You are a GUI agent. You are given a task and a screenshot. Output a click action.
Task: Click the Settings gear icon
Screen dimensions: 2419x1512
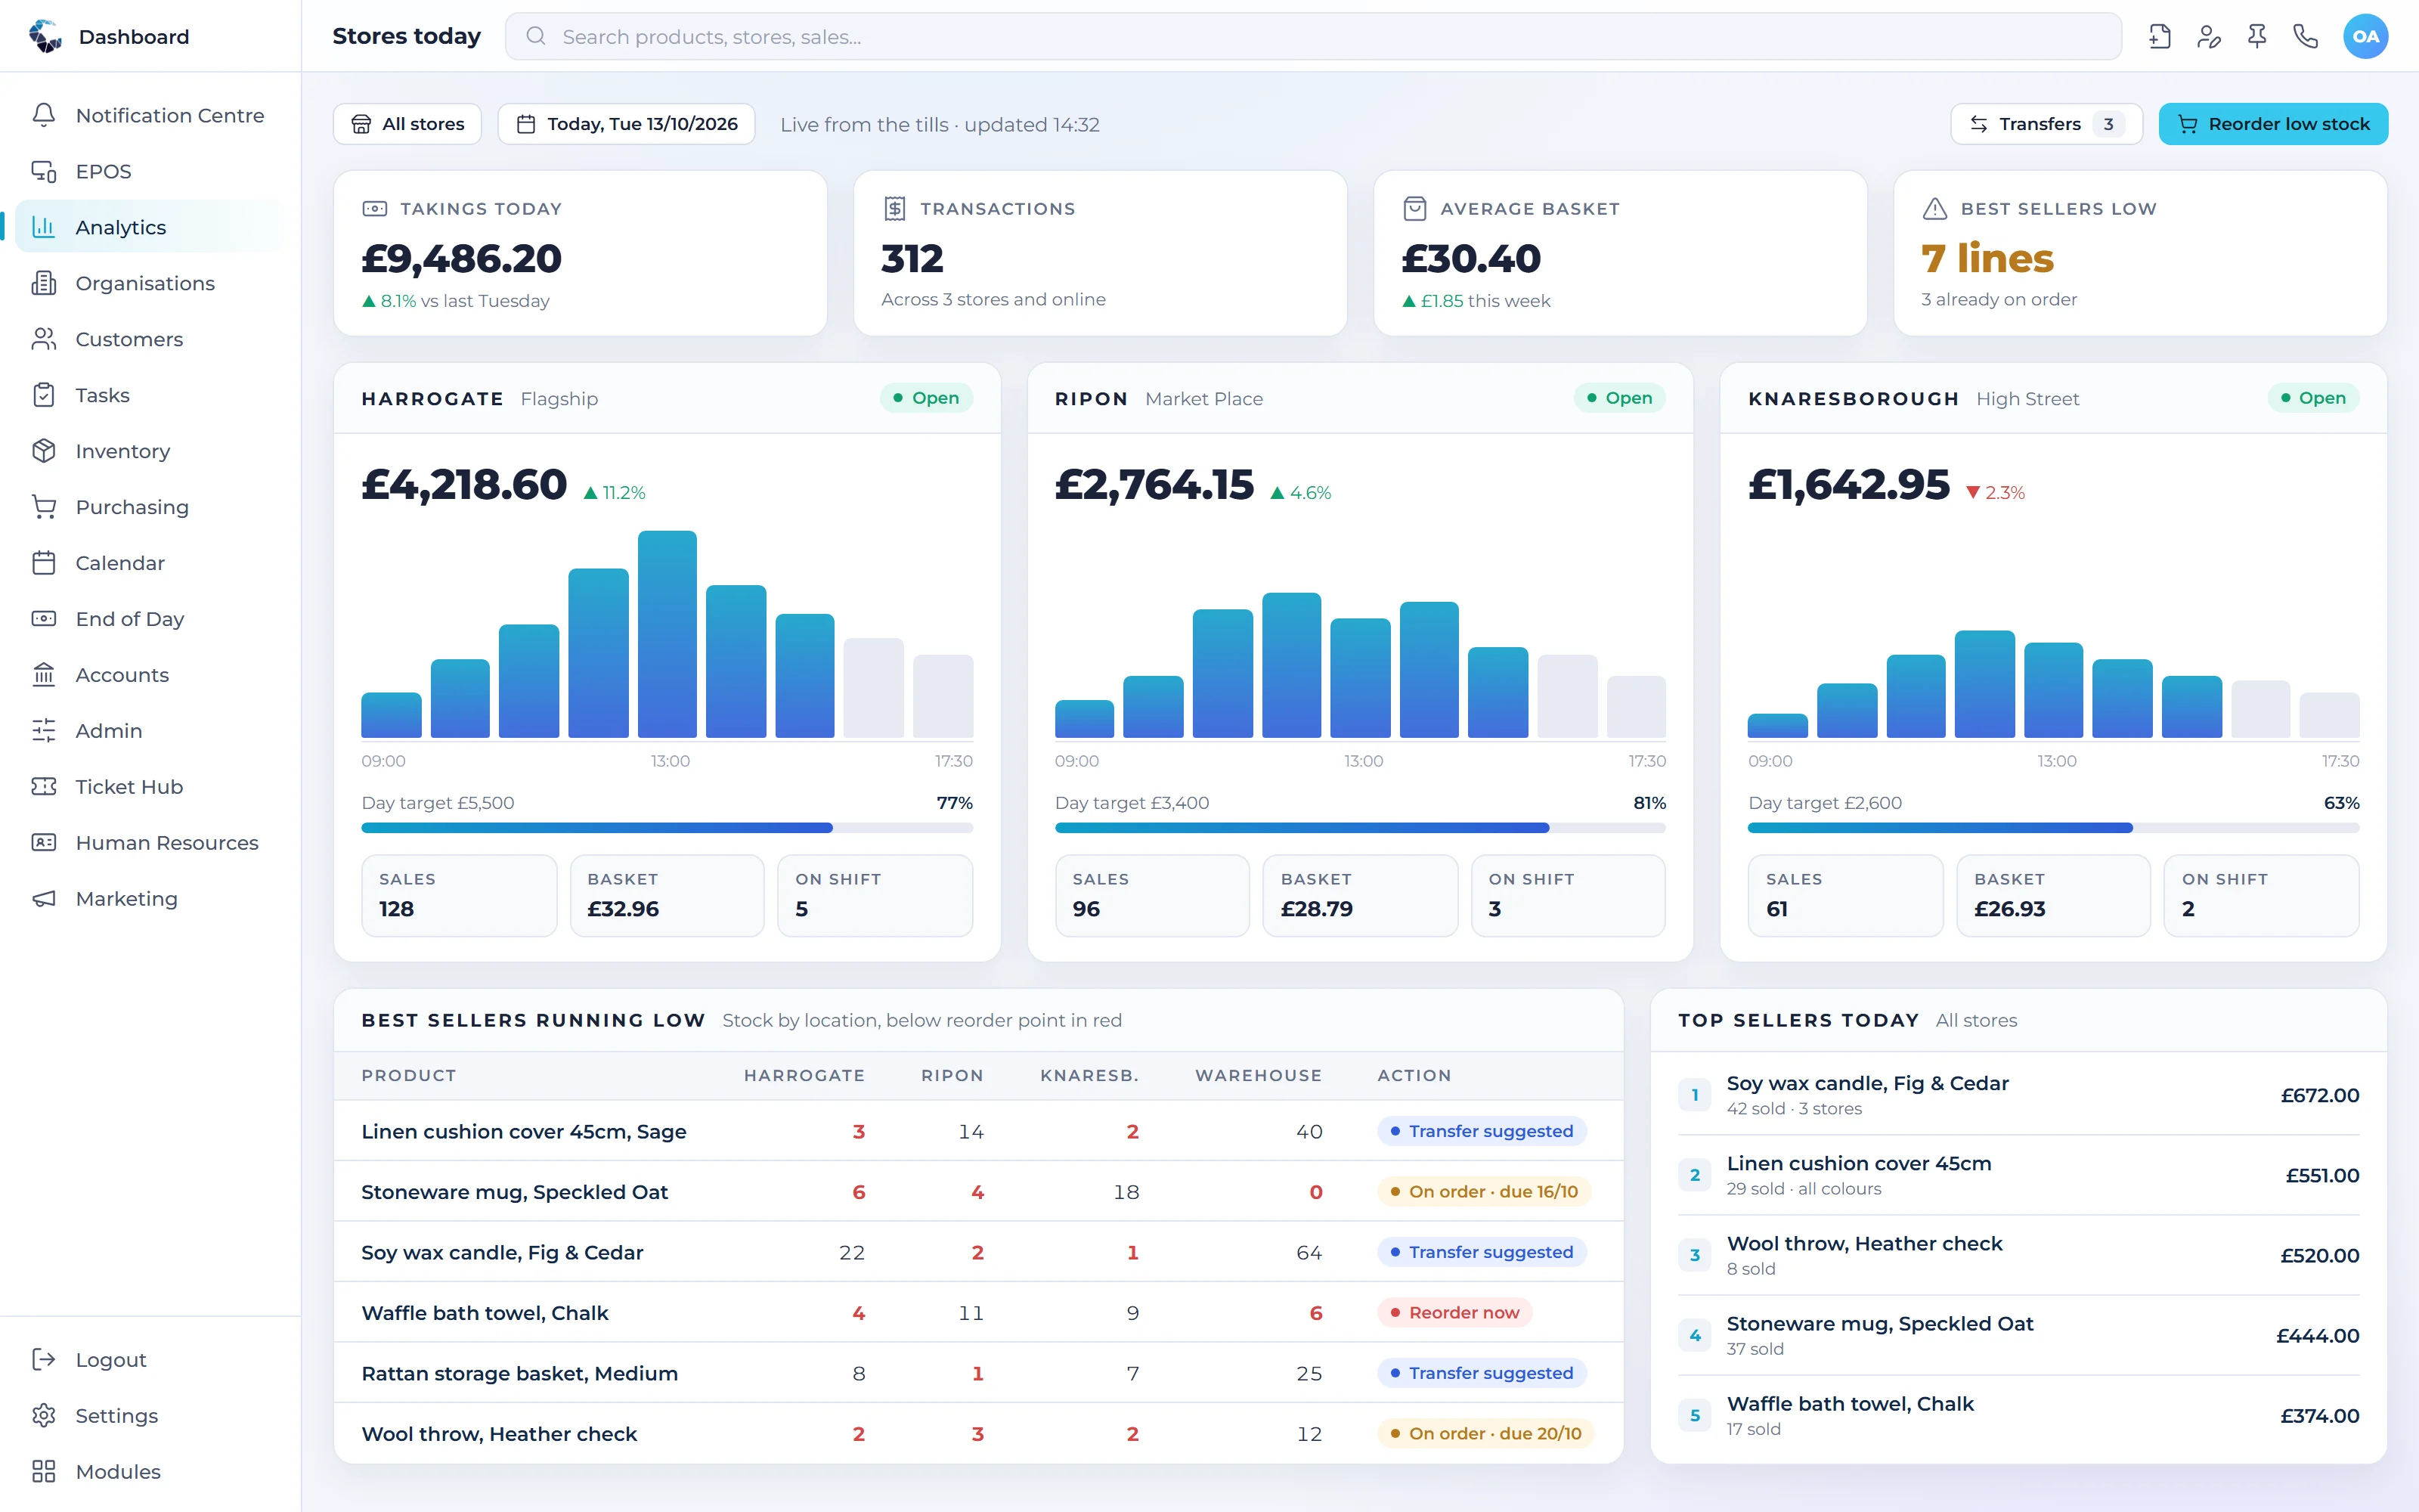[x=44, y=1416]
